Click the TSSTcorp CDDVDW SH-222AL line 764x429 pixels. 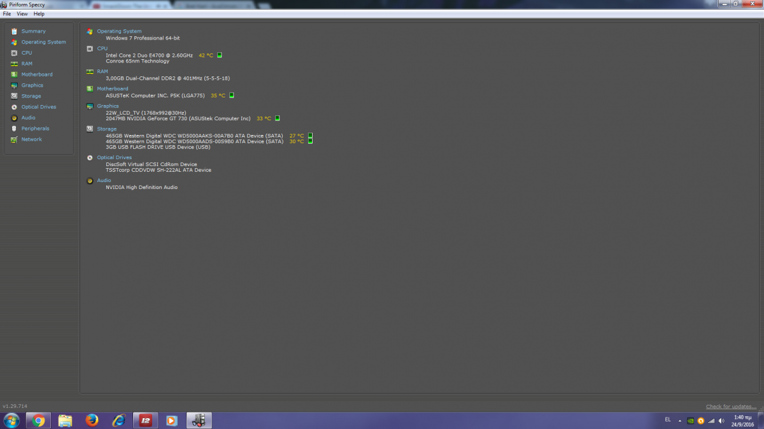(159, 170)
